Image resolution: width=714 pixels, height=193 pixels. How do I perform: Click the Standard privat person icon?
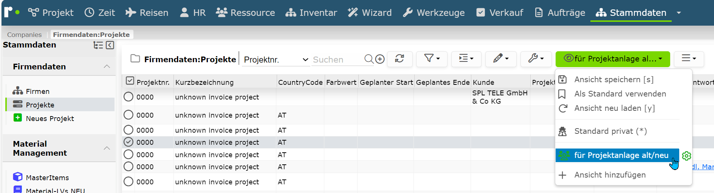tap(562, 131)
